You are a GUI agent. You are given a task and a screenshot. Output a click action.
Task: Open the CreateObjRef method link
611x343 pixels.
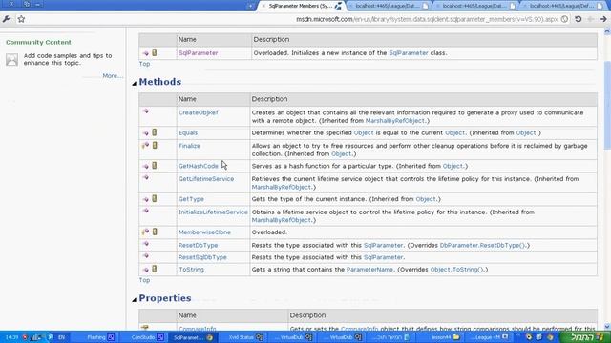point(199,112)
